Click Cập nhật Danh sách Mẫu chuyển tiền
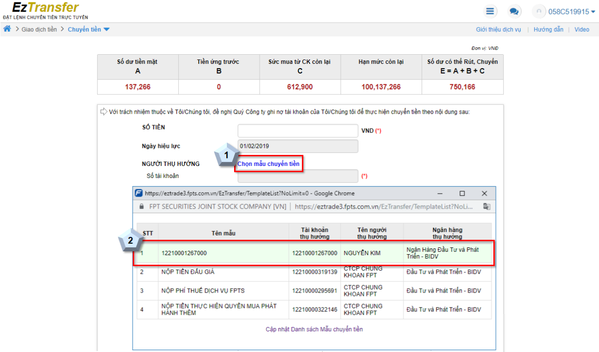The image size is (599, 352). pyautogui.click(x=314, y=329)
